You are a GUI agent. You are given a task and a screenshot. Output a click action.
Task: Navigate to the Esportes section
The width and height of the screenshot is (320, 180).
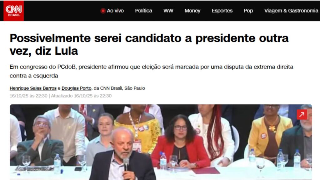point(222,11)
